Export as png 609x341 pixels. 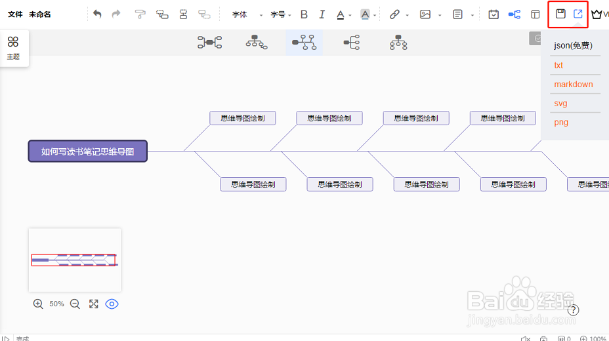(561, 122)
